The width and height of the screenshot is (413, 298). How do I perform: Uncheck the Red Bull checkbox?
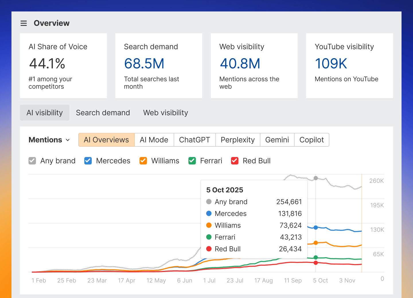tap(235, 161)
